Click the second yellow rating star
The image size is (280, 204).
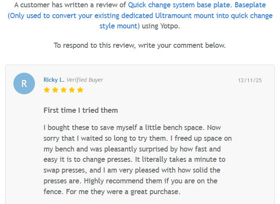coord(55,90)
